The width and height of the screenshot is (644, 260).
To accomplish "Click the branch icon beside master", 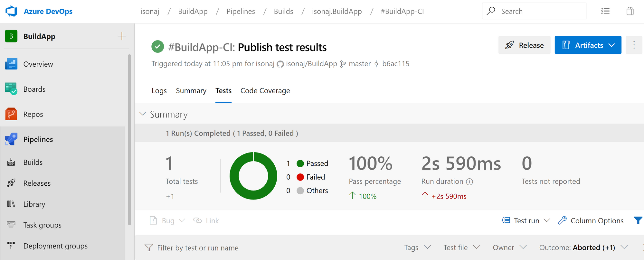I will (343, 64).
